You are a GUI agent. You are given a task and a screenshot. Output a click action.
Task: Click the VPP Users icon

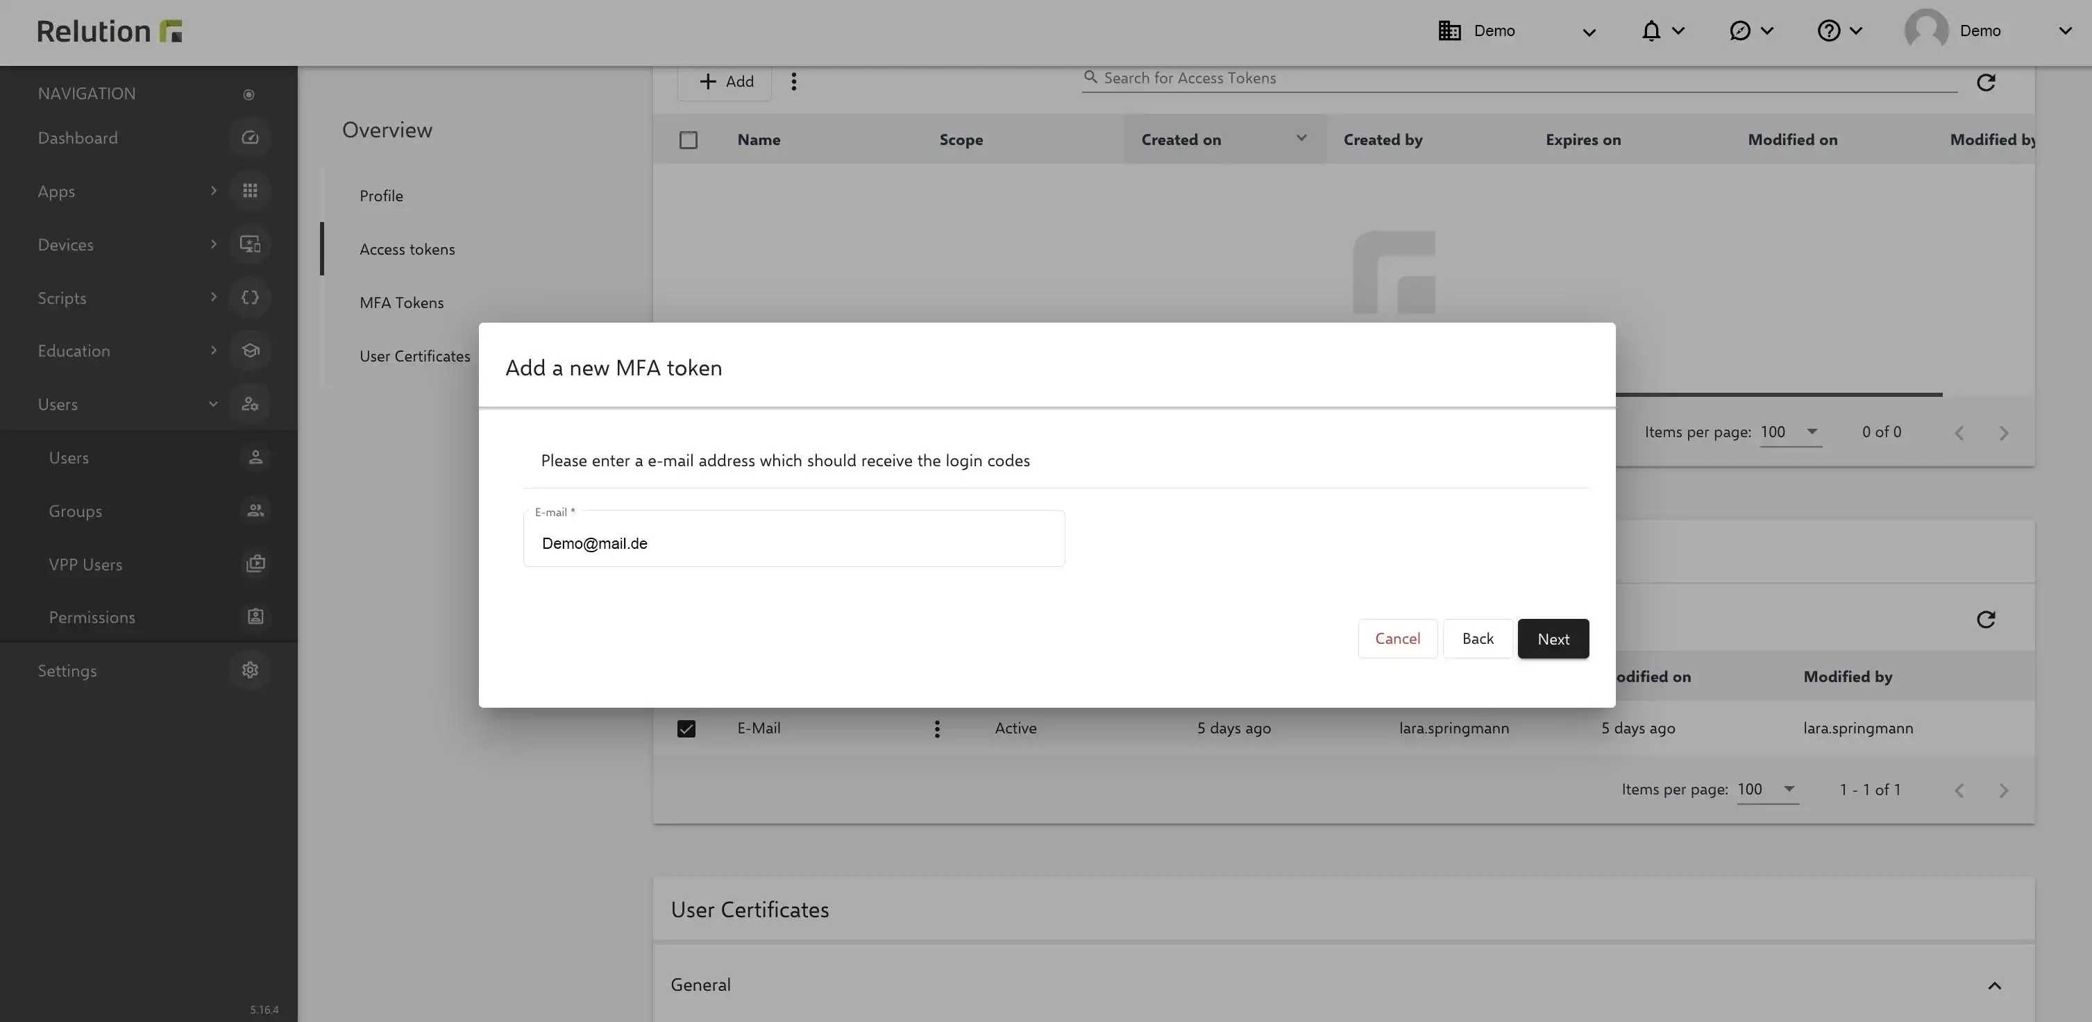[256, 563]
